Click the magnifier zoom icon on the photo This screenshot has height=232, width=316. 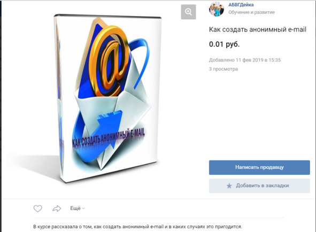click(188, 12)
